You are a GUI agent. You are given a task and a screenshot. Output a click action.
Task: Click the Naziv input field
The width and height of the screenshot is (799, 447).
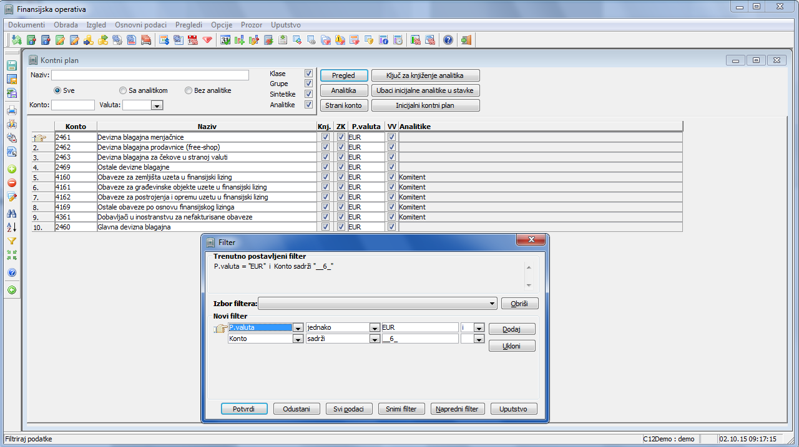pyautogui.click(x=150, y=75)
